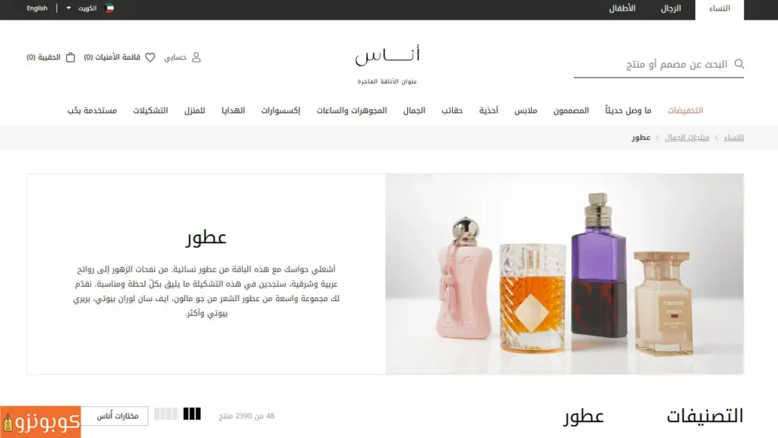Screen dimensions: 778x438
Task: Switch language to English
Action: point(36,8)
